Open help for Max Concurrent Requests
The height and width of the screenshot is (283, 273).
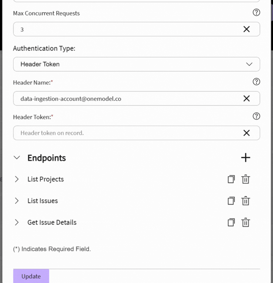(x=256, y=12)
